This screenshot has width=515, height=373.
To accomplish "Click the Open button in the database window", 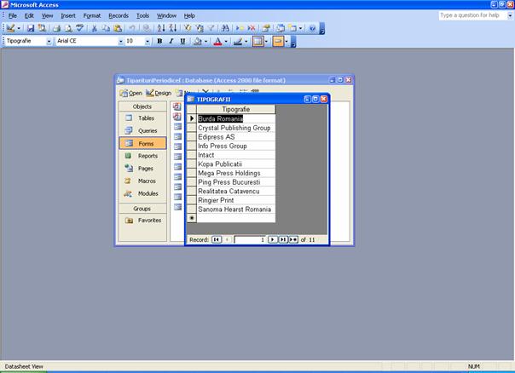I will coord(131,93).
